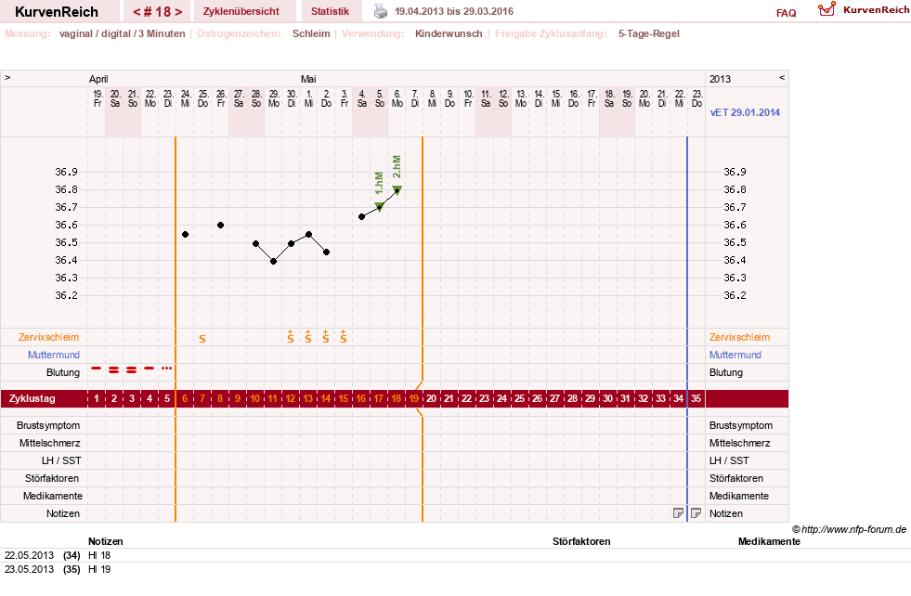The image size is (911, 596).
Task: Click the 1.hM green triangle marker
Action: click(x=379, y=206)
